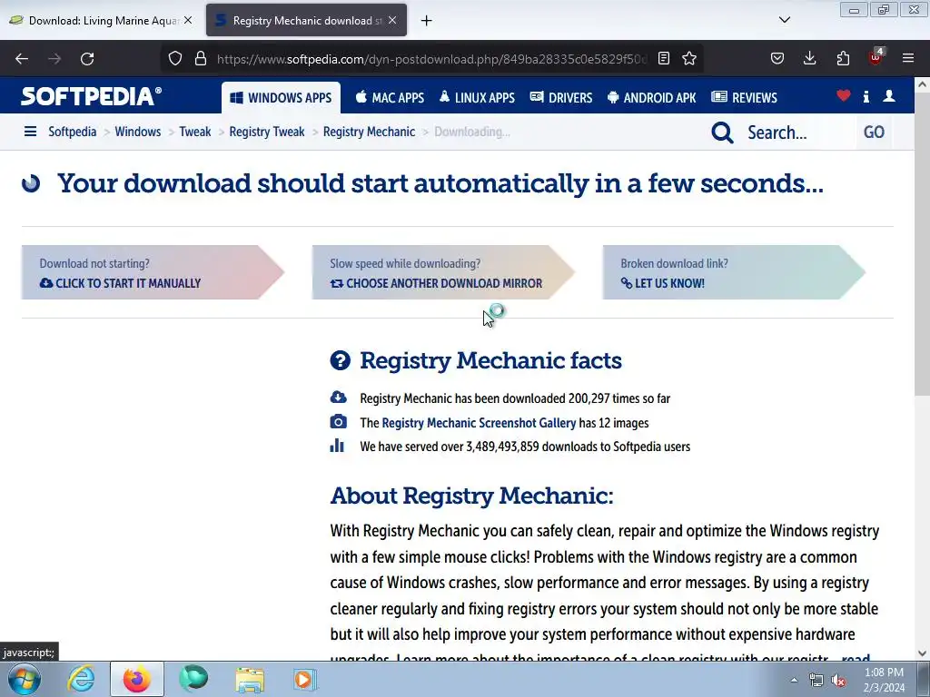
Task: Show hidden tray icons arrow
Action: pyautogui.click(x=794, y=681)
